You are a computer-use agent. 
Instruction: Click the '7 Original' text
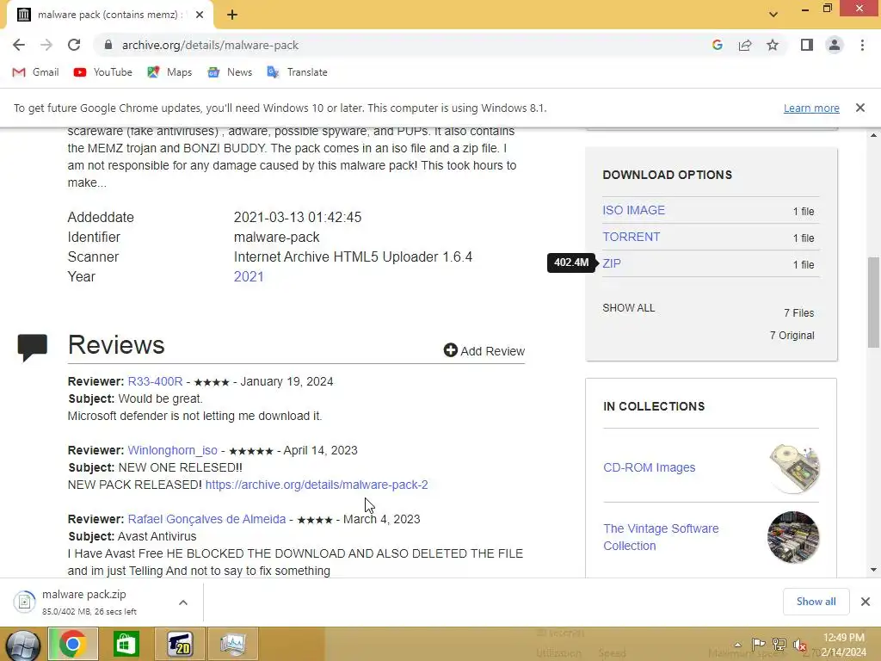792,336
